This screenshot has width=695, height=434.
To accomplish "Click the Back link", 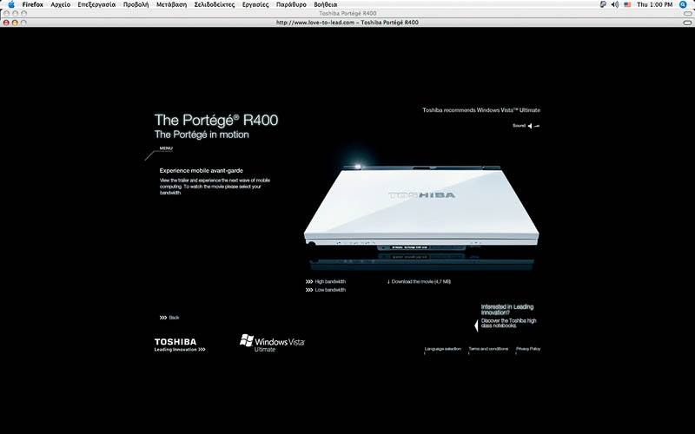I will 169,318.
